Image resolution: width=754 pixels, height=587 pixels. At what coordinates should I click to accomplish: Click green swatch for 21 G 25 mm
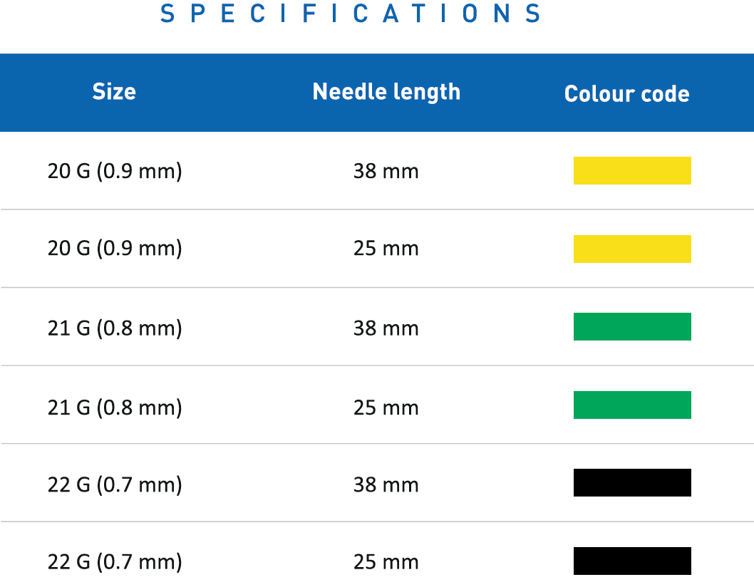pos(632,405)
